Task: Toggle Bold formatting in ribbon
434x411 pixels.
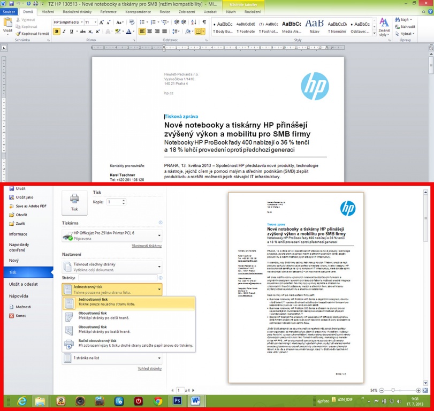Action: [x=57, y=32]
